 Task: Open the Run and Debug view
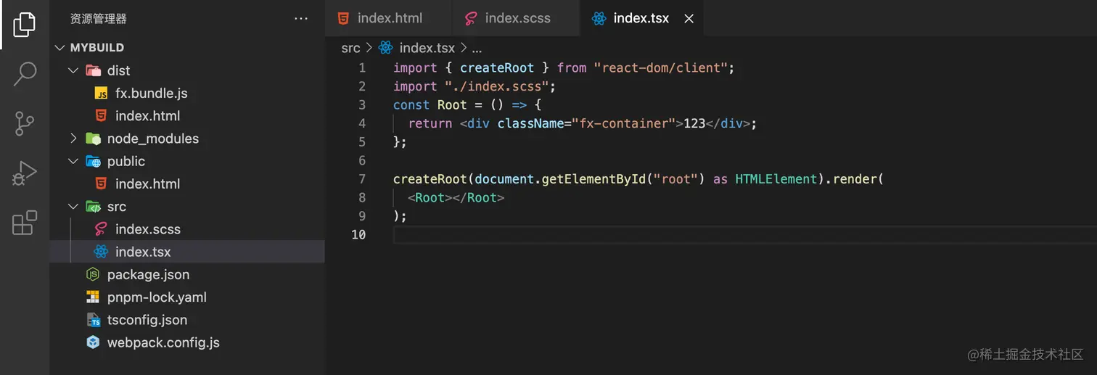pyautogui.click(x=24, y=173)
